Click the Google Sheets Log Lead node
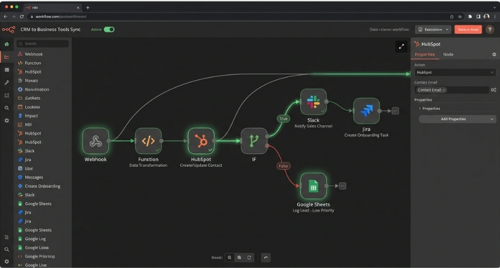This screenshot has height=268, width=500. click(x=313, y=186)
